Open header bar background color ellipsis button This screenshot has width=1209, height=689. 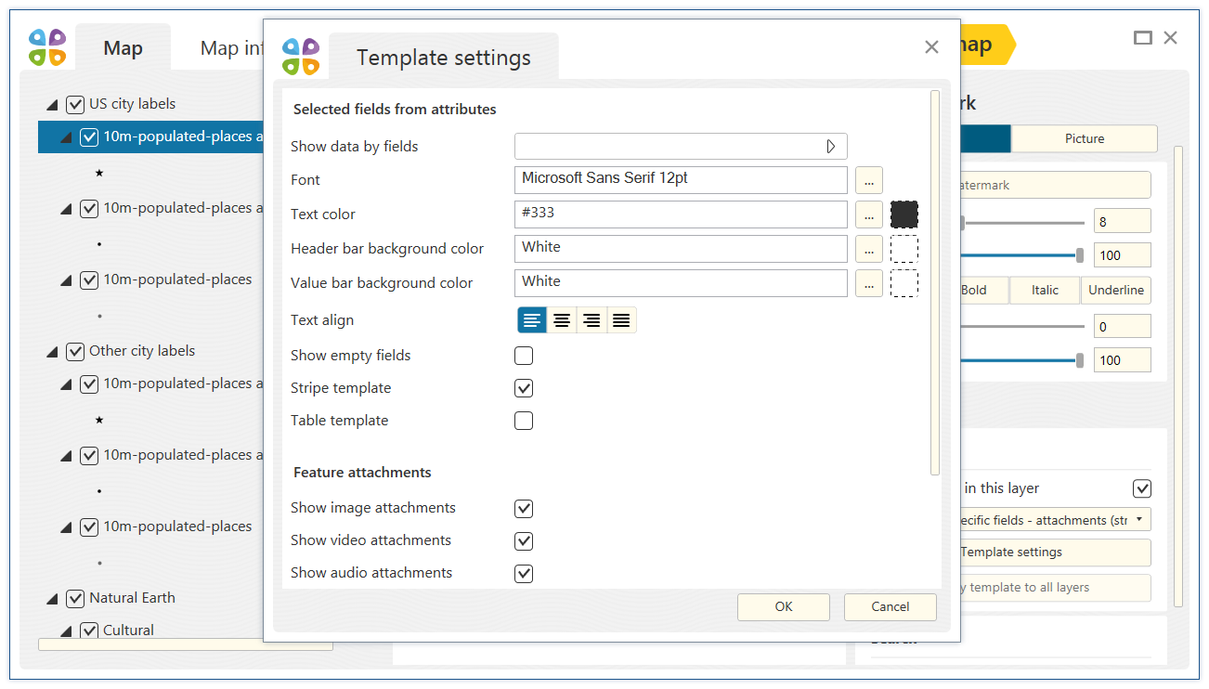click(868, 249)
